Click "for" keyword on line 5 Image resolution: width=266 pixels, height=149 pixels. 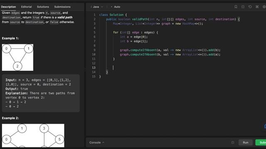click(x=116, y=32)
